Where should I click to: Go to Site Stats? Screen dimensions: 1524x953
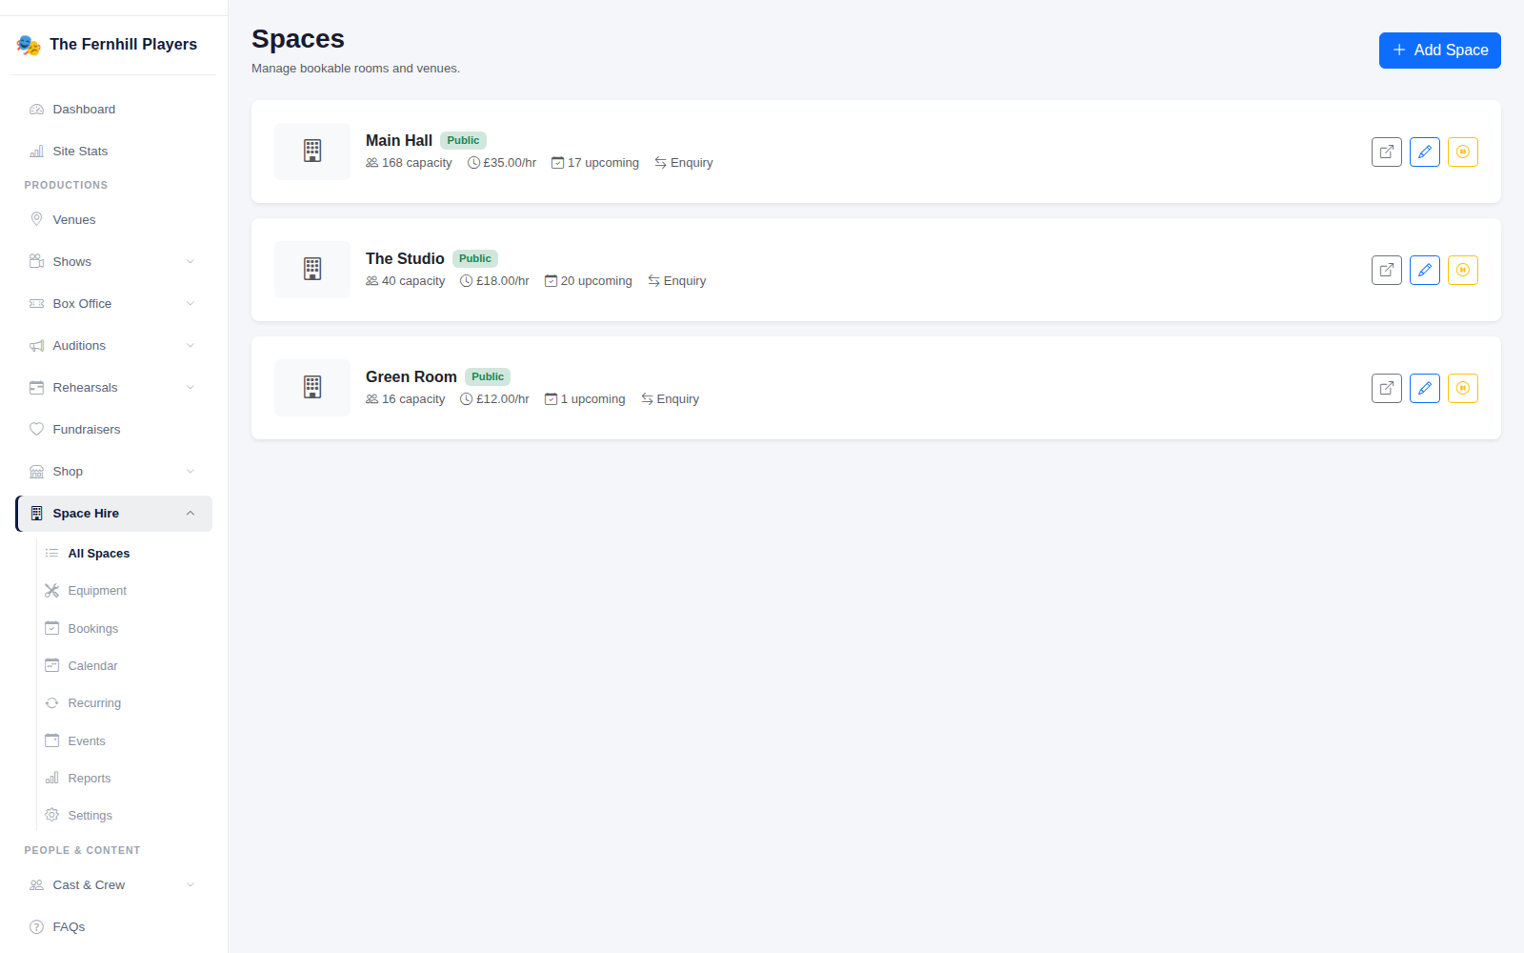114,152
